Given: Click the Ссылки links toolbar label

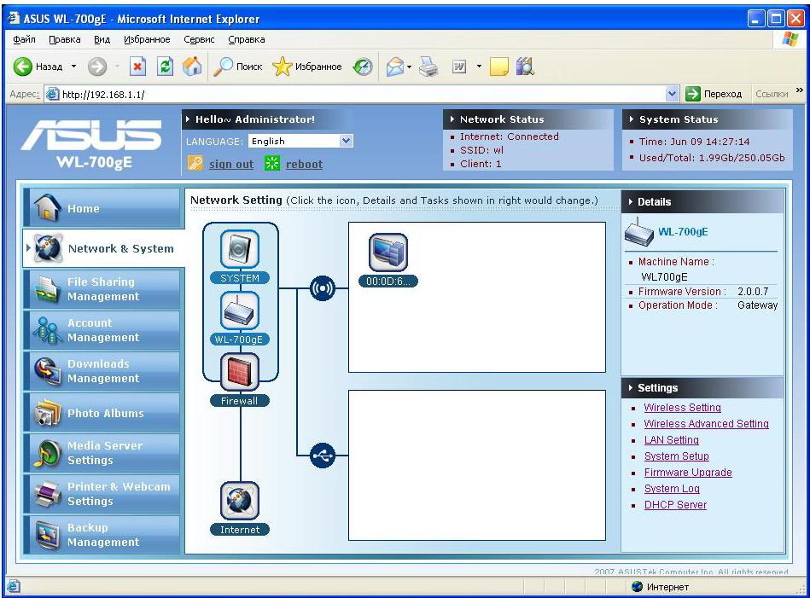Looking at the screenshot, I should 772,94.
